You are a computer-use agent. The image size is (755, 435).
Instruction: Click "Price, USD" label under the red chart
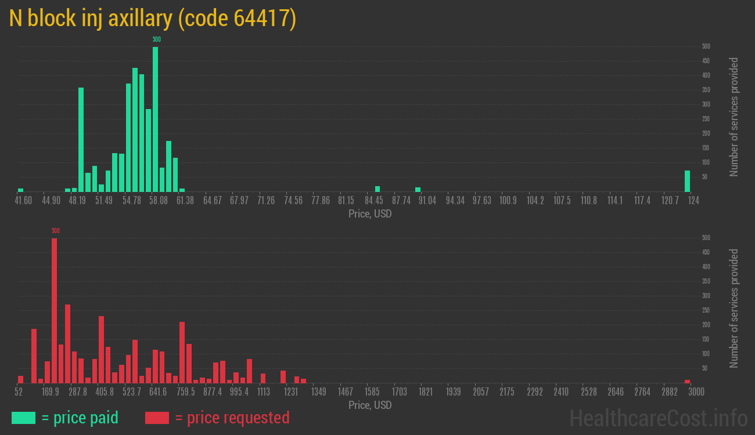tap(370, 405)
